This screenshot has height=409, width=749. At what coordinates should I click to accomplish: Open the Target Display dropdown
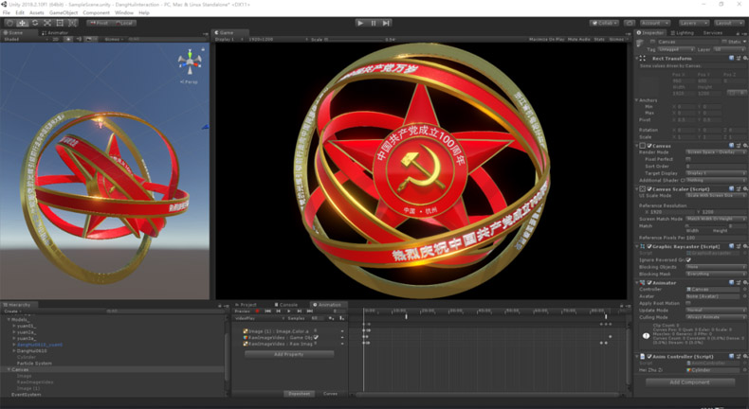pyautogui.click(x=716, y=173)
